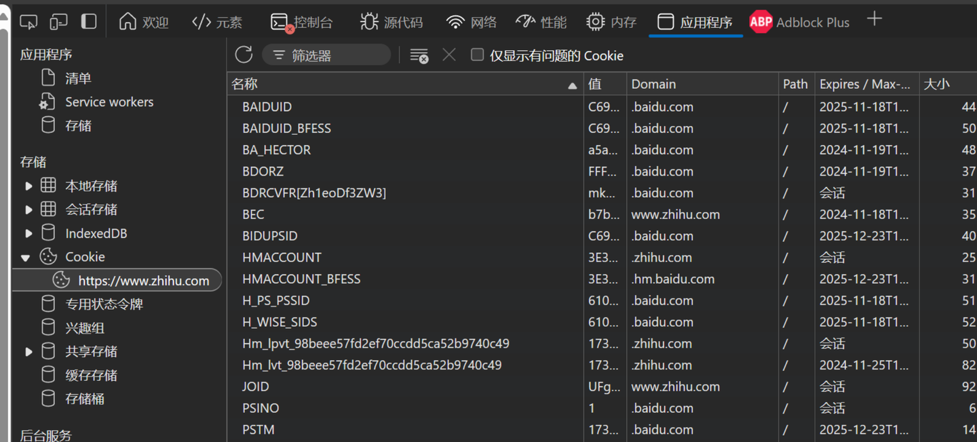Enable 仅显示有问题的 Cookie checkbox
This screenshot has height=442, width=977.
(x=478, y=55)
